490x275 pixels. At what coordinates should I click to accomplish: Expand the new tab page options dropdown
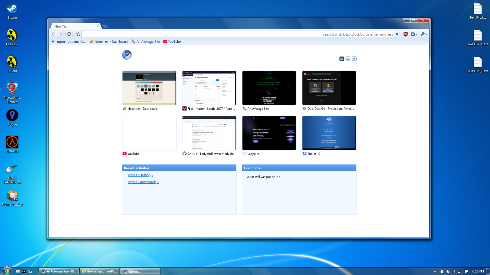click(354, 59)
